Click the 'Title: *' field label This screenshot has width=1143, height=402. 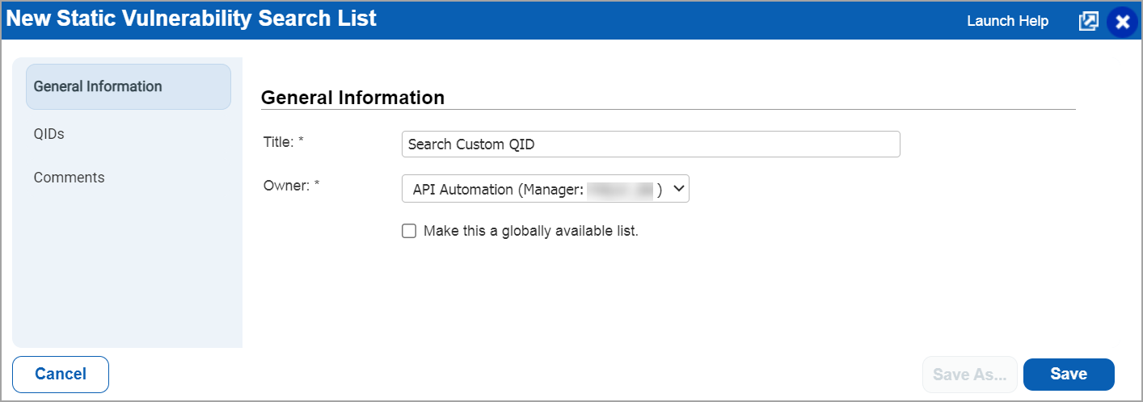284,141
